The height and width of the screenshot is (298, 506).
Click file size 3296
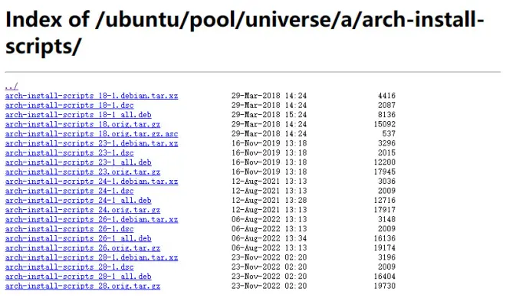pyautogui.click(x=386, y=143)
